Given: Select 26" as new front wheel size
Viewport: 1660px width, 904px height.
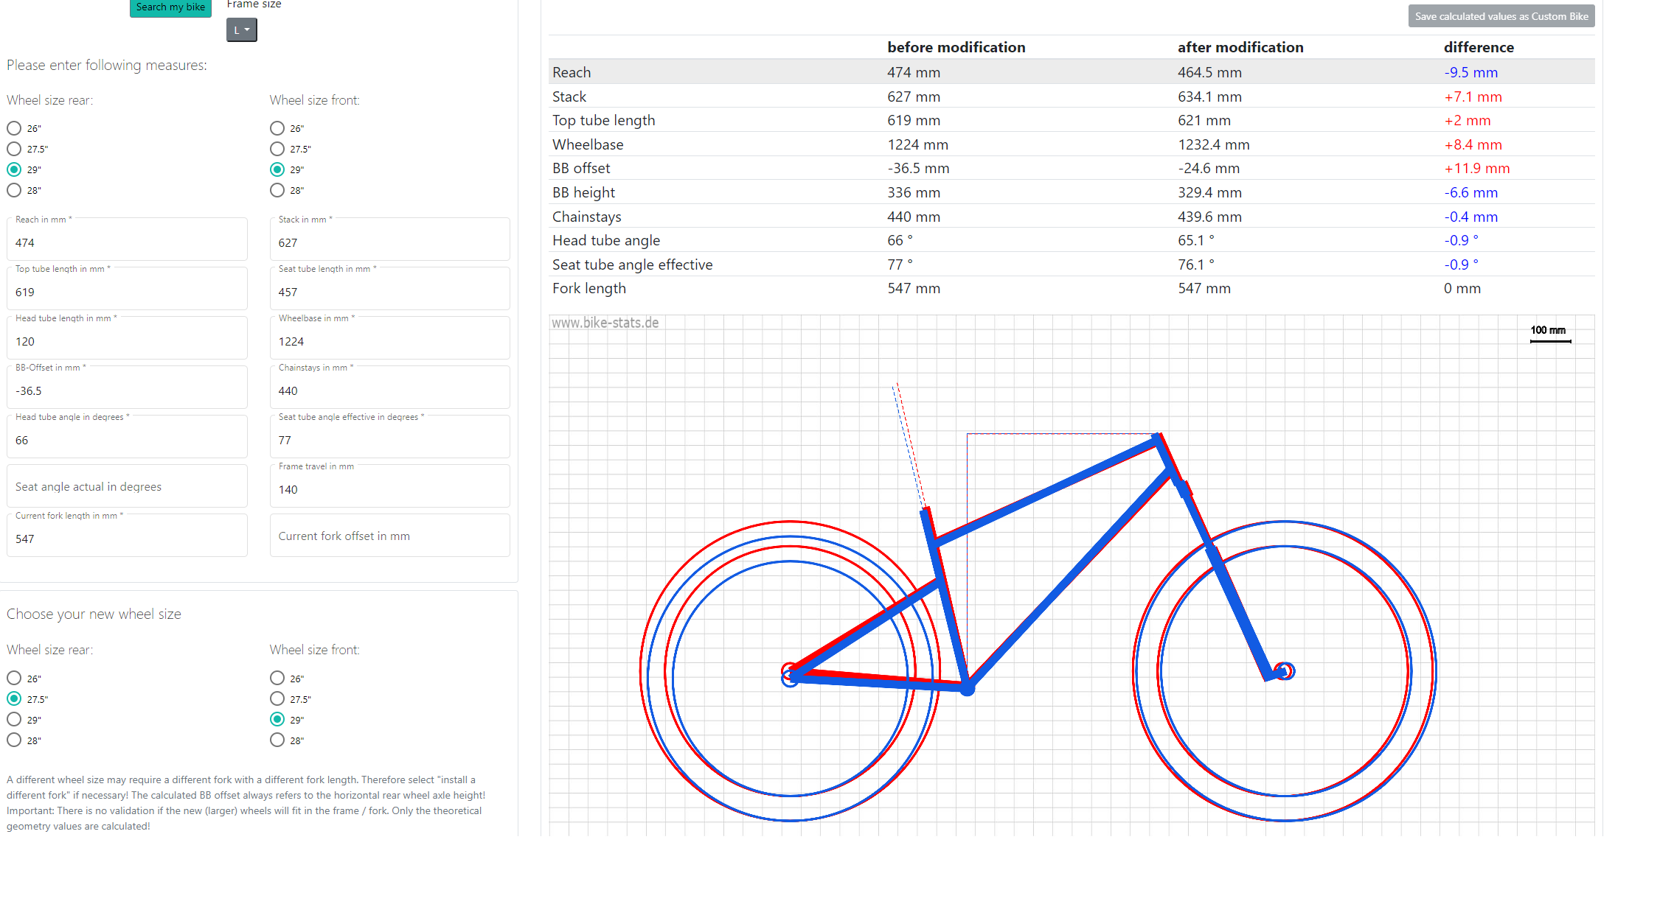Looking at the screenshot, I should pyautogui.click(x=277, y=678).
